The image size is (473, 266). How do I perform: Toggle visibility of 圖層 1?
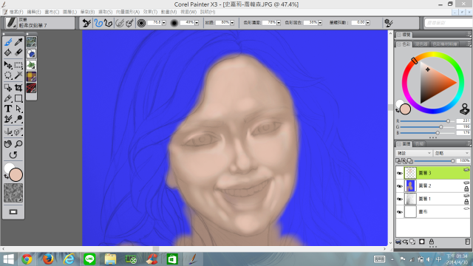pyautogui.click(x=400, y=199)
